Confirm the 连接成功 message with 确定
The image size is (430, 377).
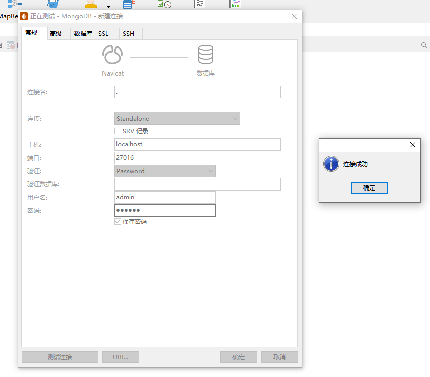pos(369,187)
